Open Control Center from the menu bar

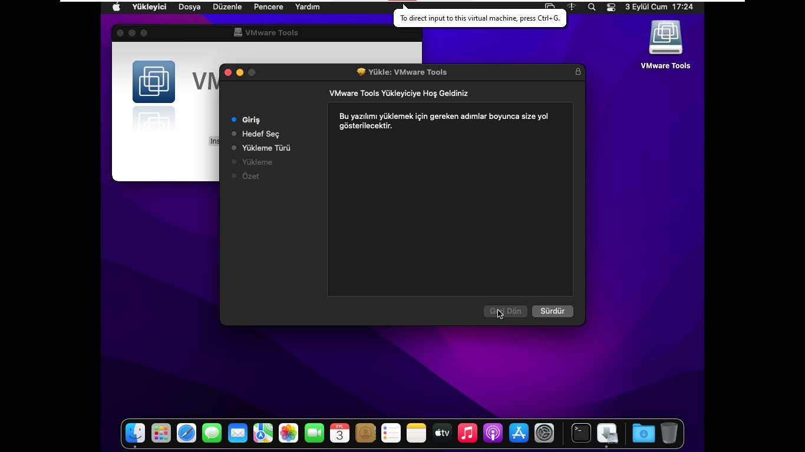[611, 7]
